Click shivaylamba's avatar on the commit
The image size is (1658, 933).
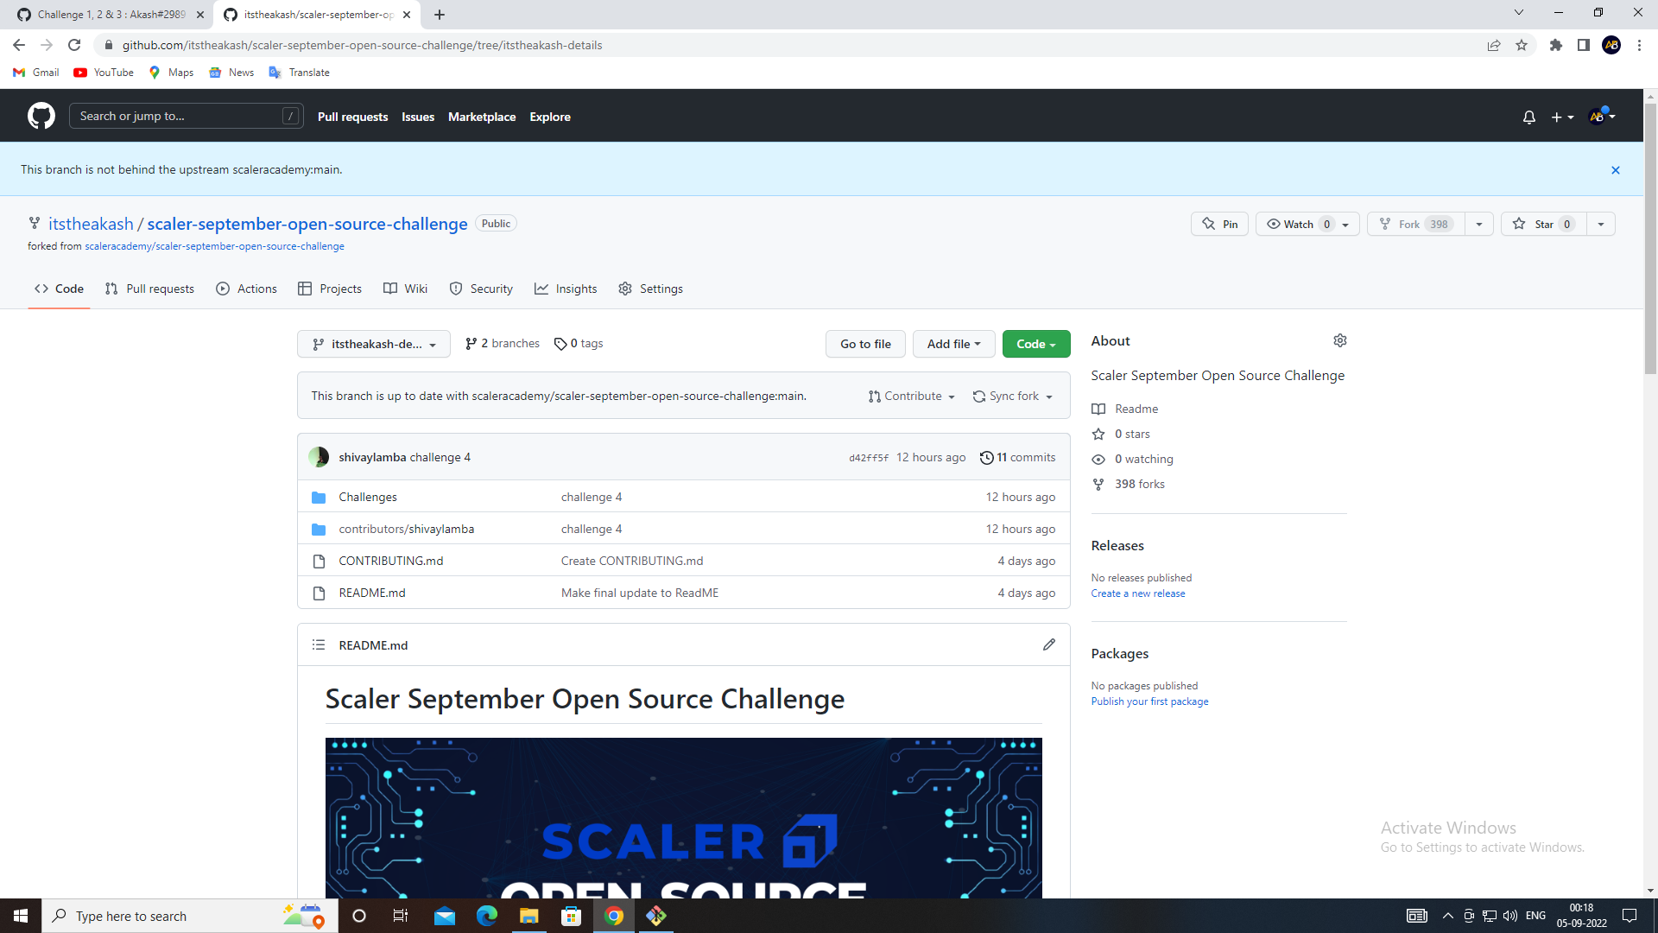(x=319, y=457)
